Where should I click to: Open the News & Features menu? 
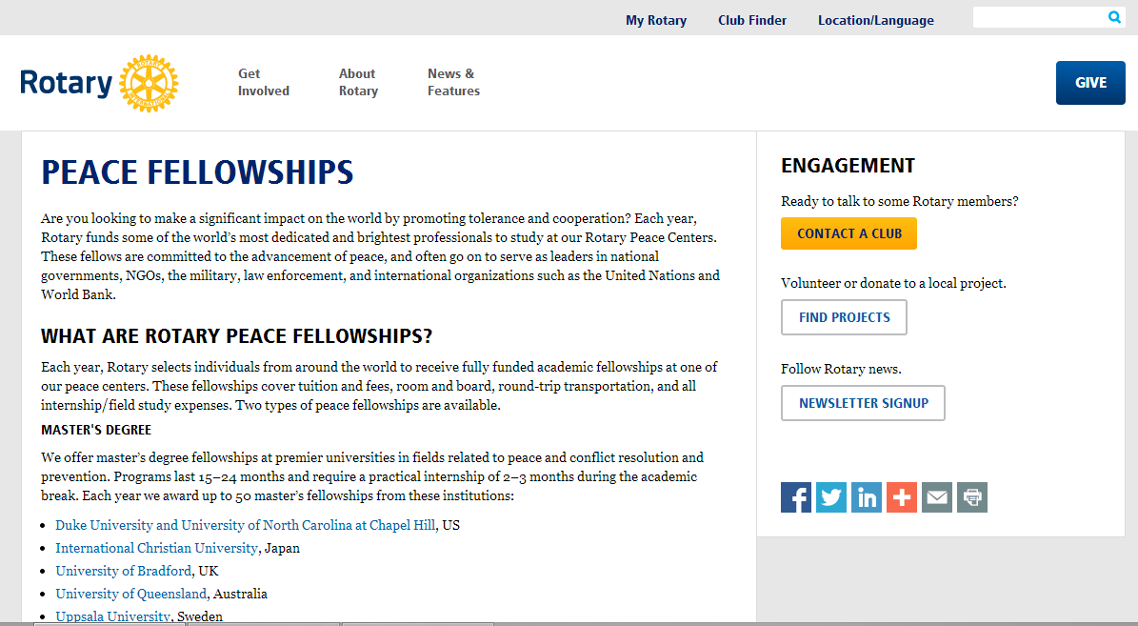click(x=453, y=82)
